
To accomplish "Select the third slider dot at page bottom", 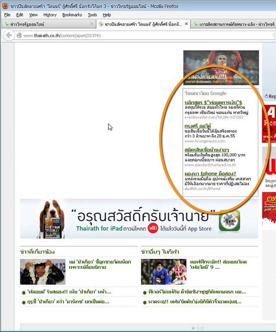I will [x=202, y=328].
